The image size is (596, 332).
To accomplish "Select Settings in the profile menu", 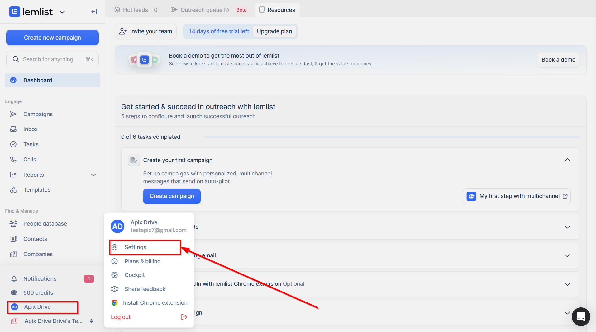I will (x=145, y=247).
